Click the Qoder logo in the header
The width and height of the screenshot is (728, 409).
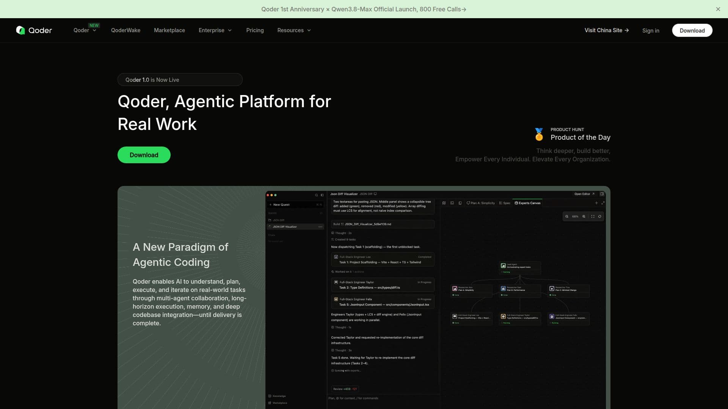[x=34, y=30]
